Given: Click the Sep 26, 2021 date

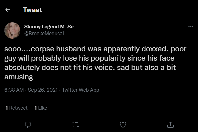Looking at the screenshot, I should pyautogui.click(x=43, y=90).
